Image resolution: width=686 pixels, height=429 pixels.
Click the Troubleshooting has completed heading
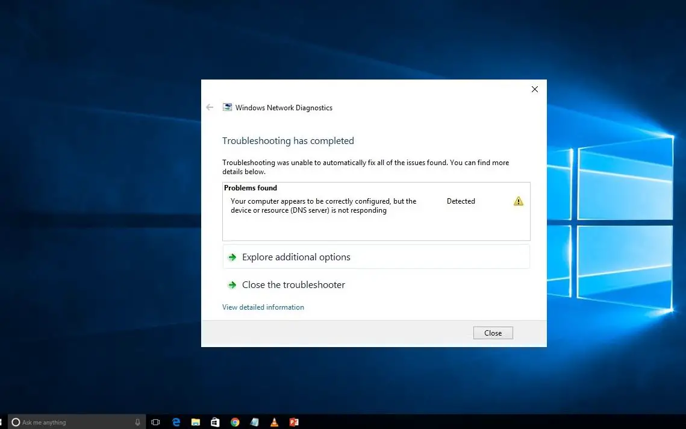288,141
